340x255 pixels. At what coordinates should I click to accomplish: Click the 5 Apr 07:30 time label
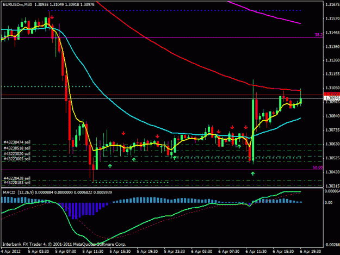click(x=66, y=251)
